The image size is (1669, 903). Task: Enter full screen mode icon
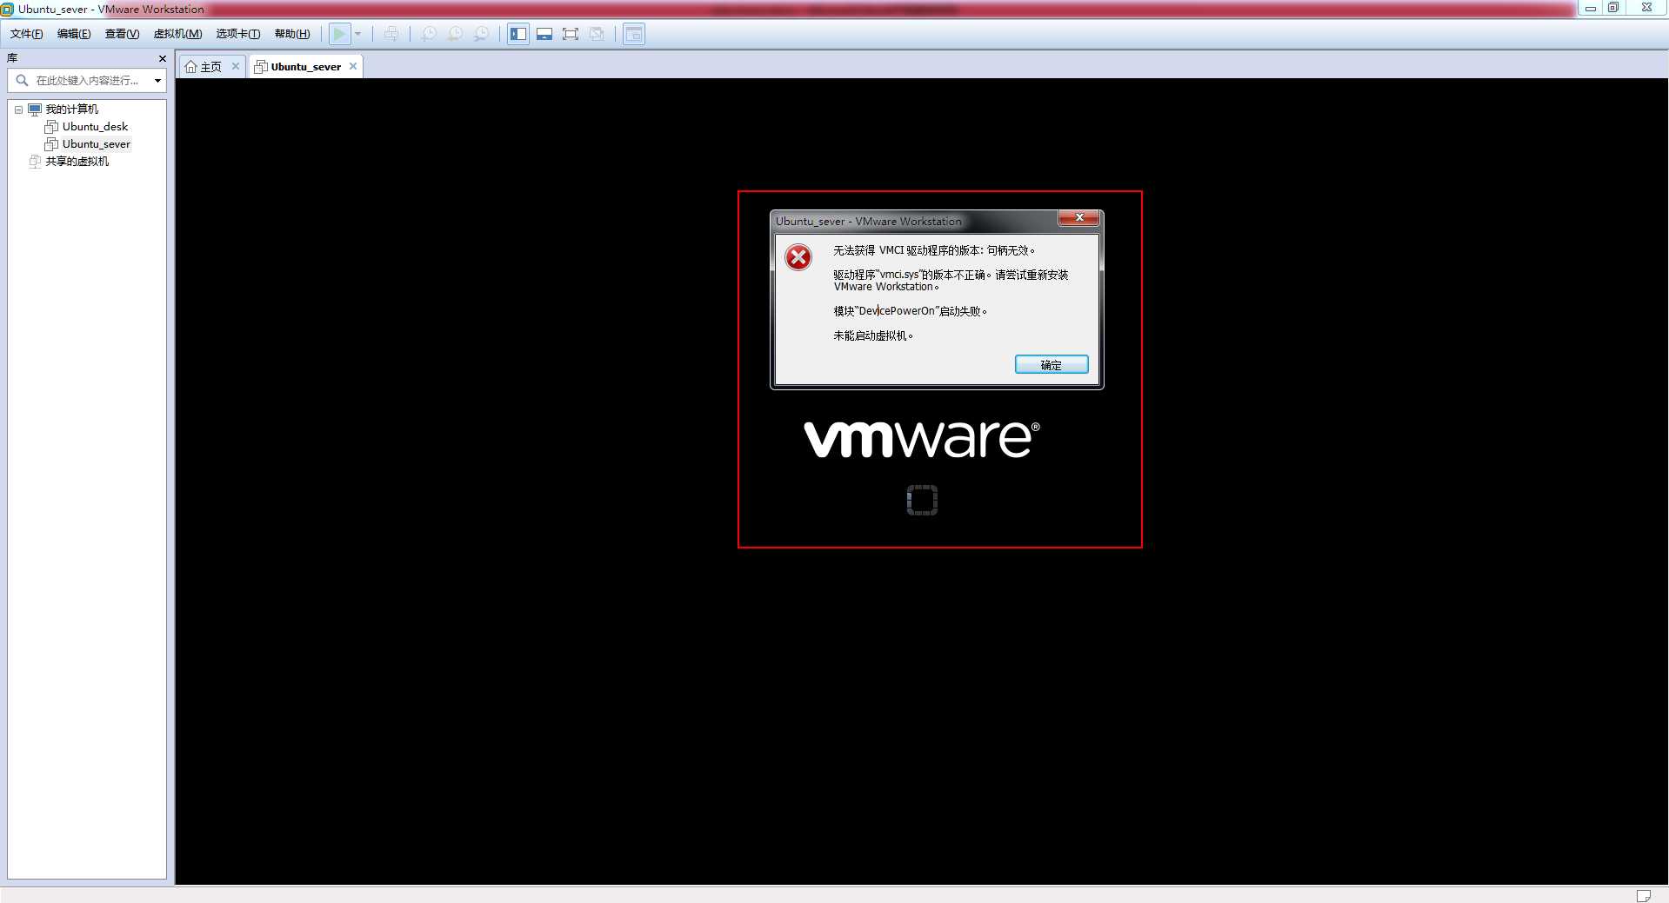pyautogui.click(x=571, y=34)
